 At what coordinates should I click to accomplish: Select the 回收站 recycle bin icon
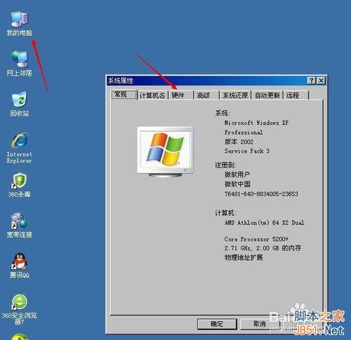pos(20,104)
